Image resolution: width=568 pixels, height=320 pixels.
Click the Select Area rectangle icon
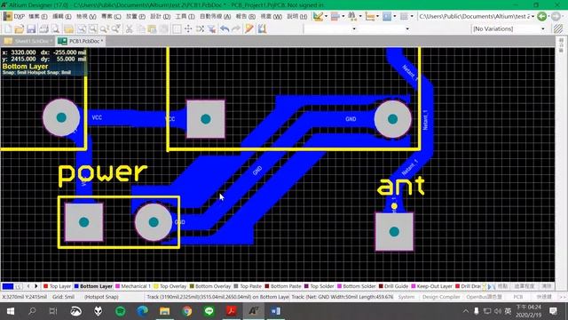point(177,28)
